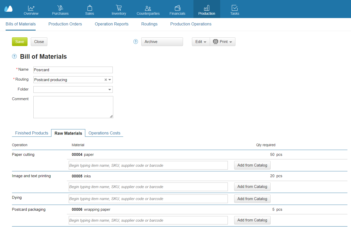Image resolution: width=351 pixels, height=227 pixels.
Task: Click the app logo in the top-left corner
Action: 8,9
